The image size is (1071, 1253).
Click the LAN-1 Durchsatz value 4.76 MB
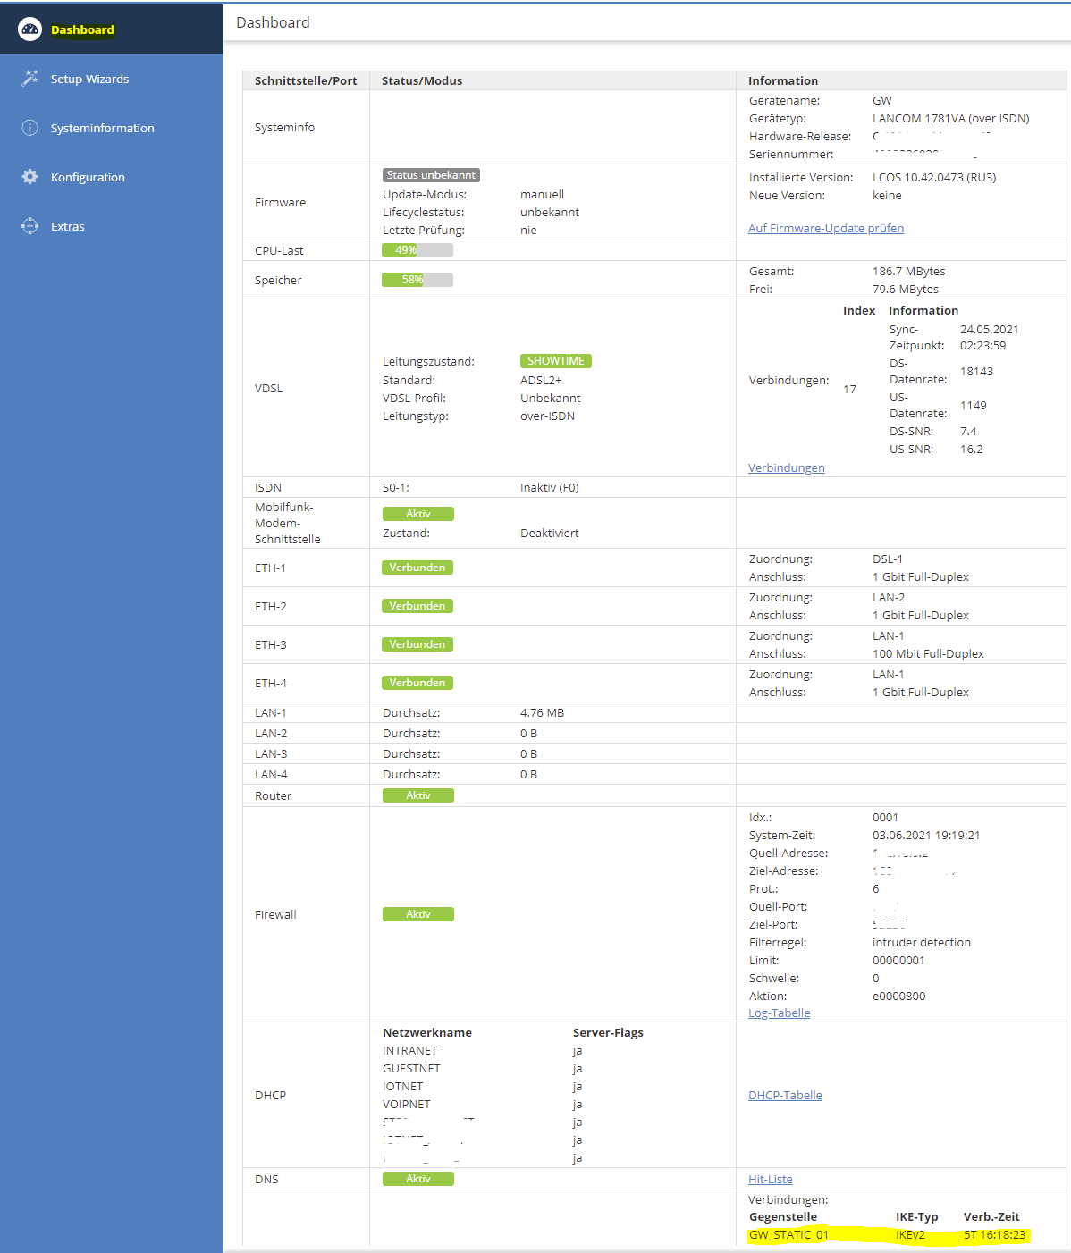click(542, 713)
